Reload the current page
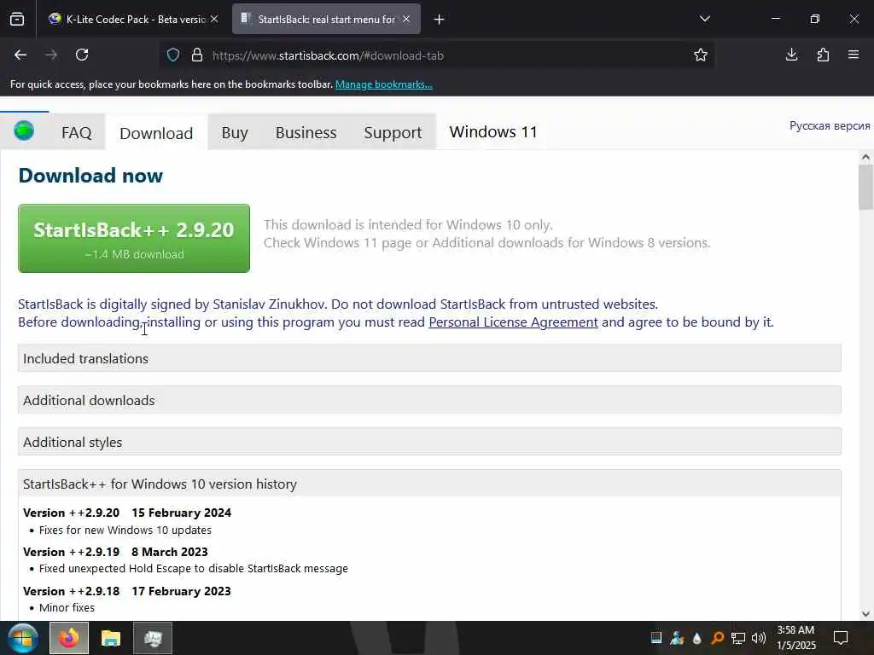This screenshot has width=874, height=655. click(82, 55)
